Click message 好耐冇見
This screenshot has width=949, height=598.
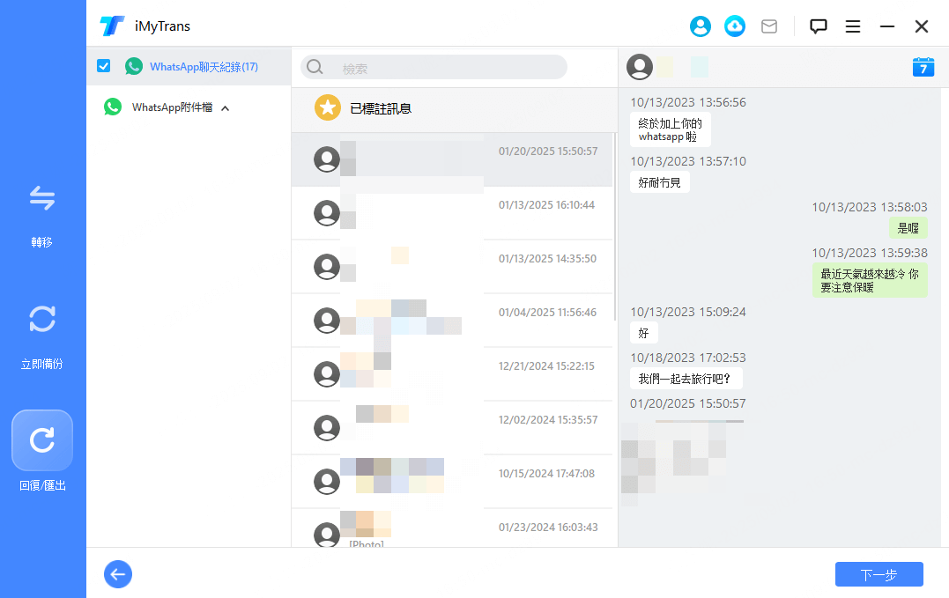click(x=660, y=182)
